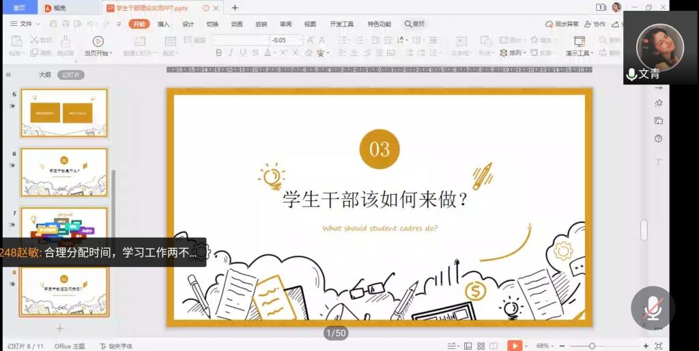The image size is (699, 351).
Task: Click the 当页开始 slideshow play icon
Action: tap(98, 42)
